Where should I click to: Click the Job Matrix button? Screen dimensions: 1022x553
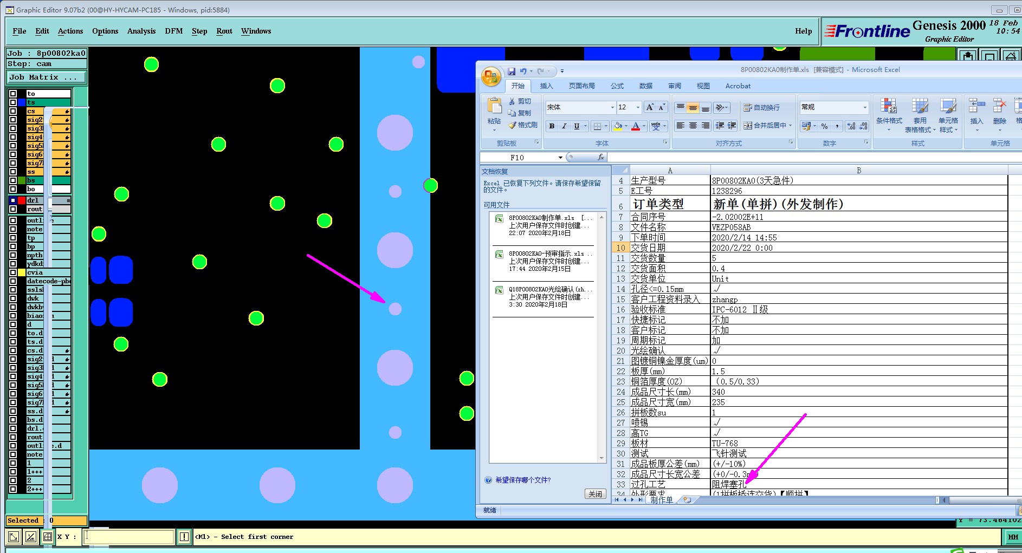click(46, 77)
